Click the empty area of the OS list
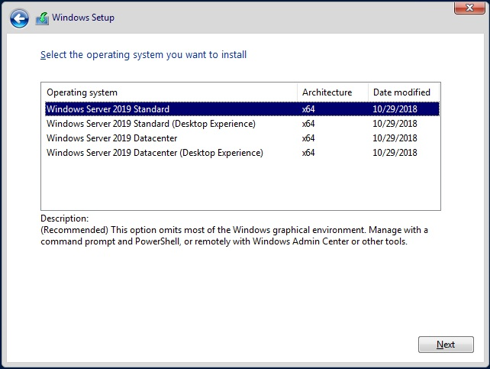This screenshot has width=490, height=369. click(240, 185)
